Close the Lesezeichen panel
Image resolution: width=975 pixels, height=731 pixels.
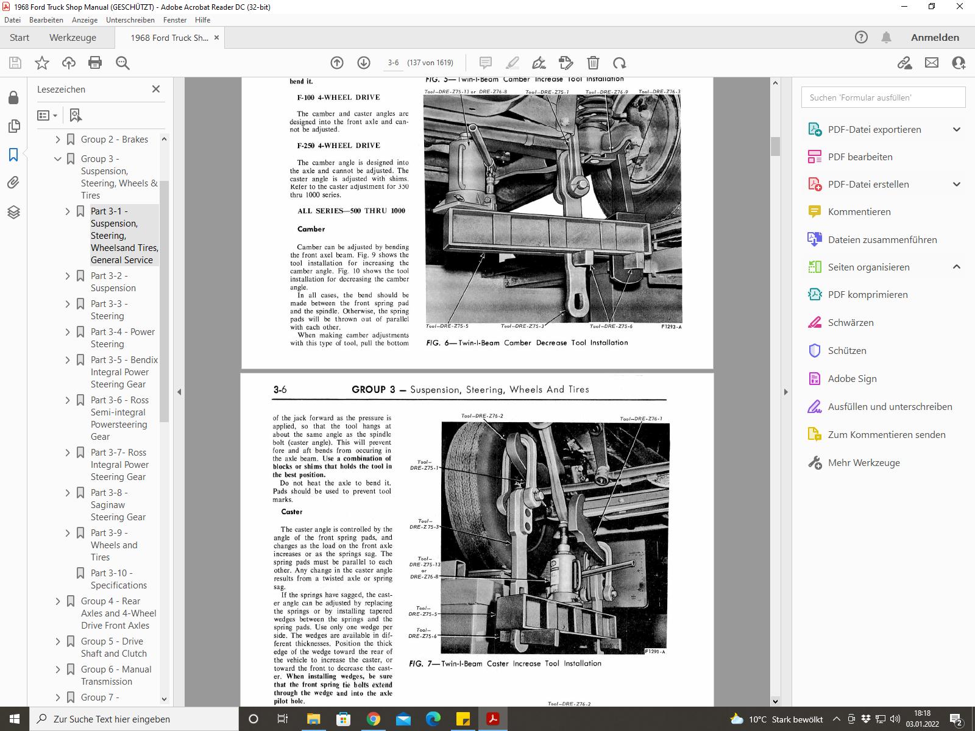tap(156, 89)
